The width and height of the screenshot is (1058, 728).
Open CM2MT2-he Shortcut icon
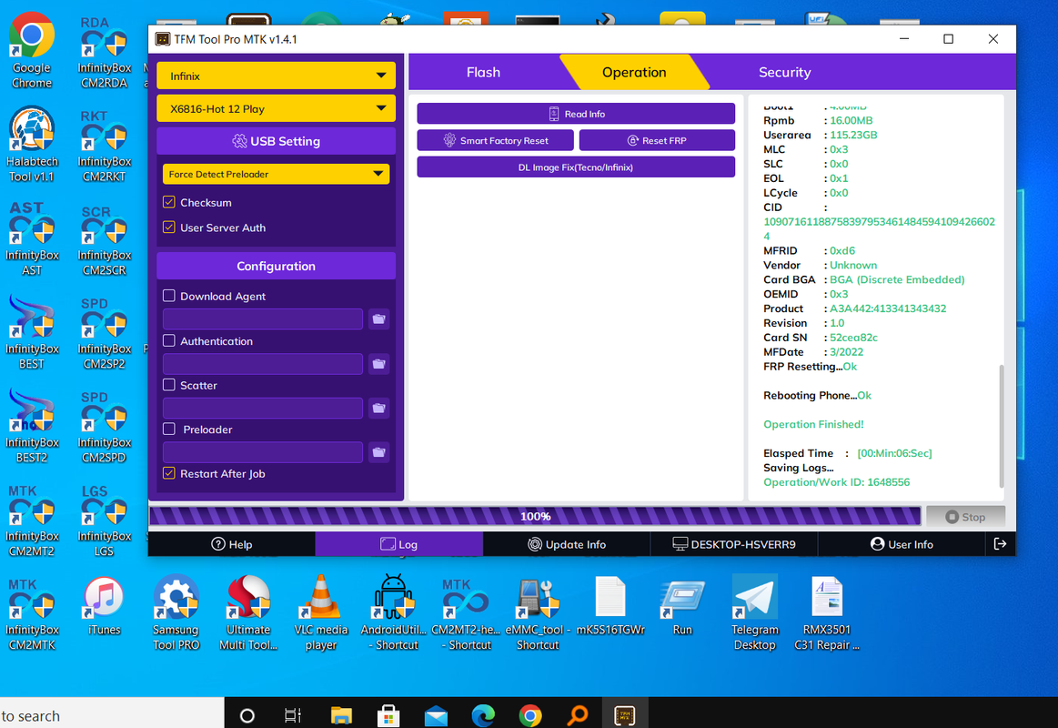(466, 612)
